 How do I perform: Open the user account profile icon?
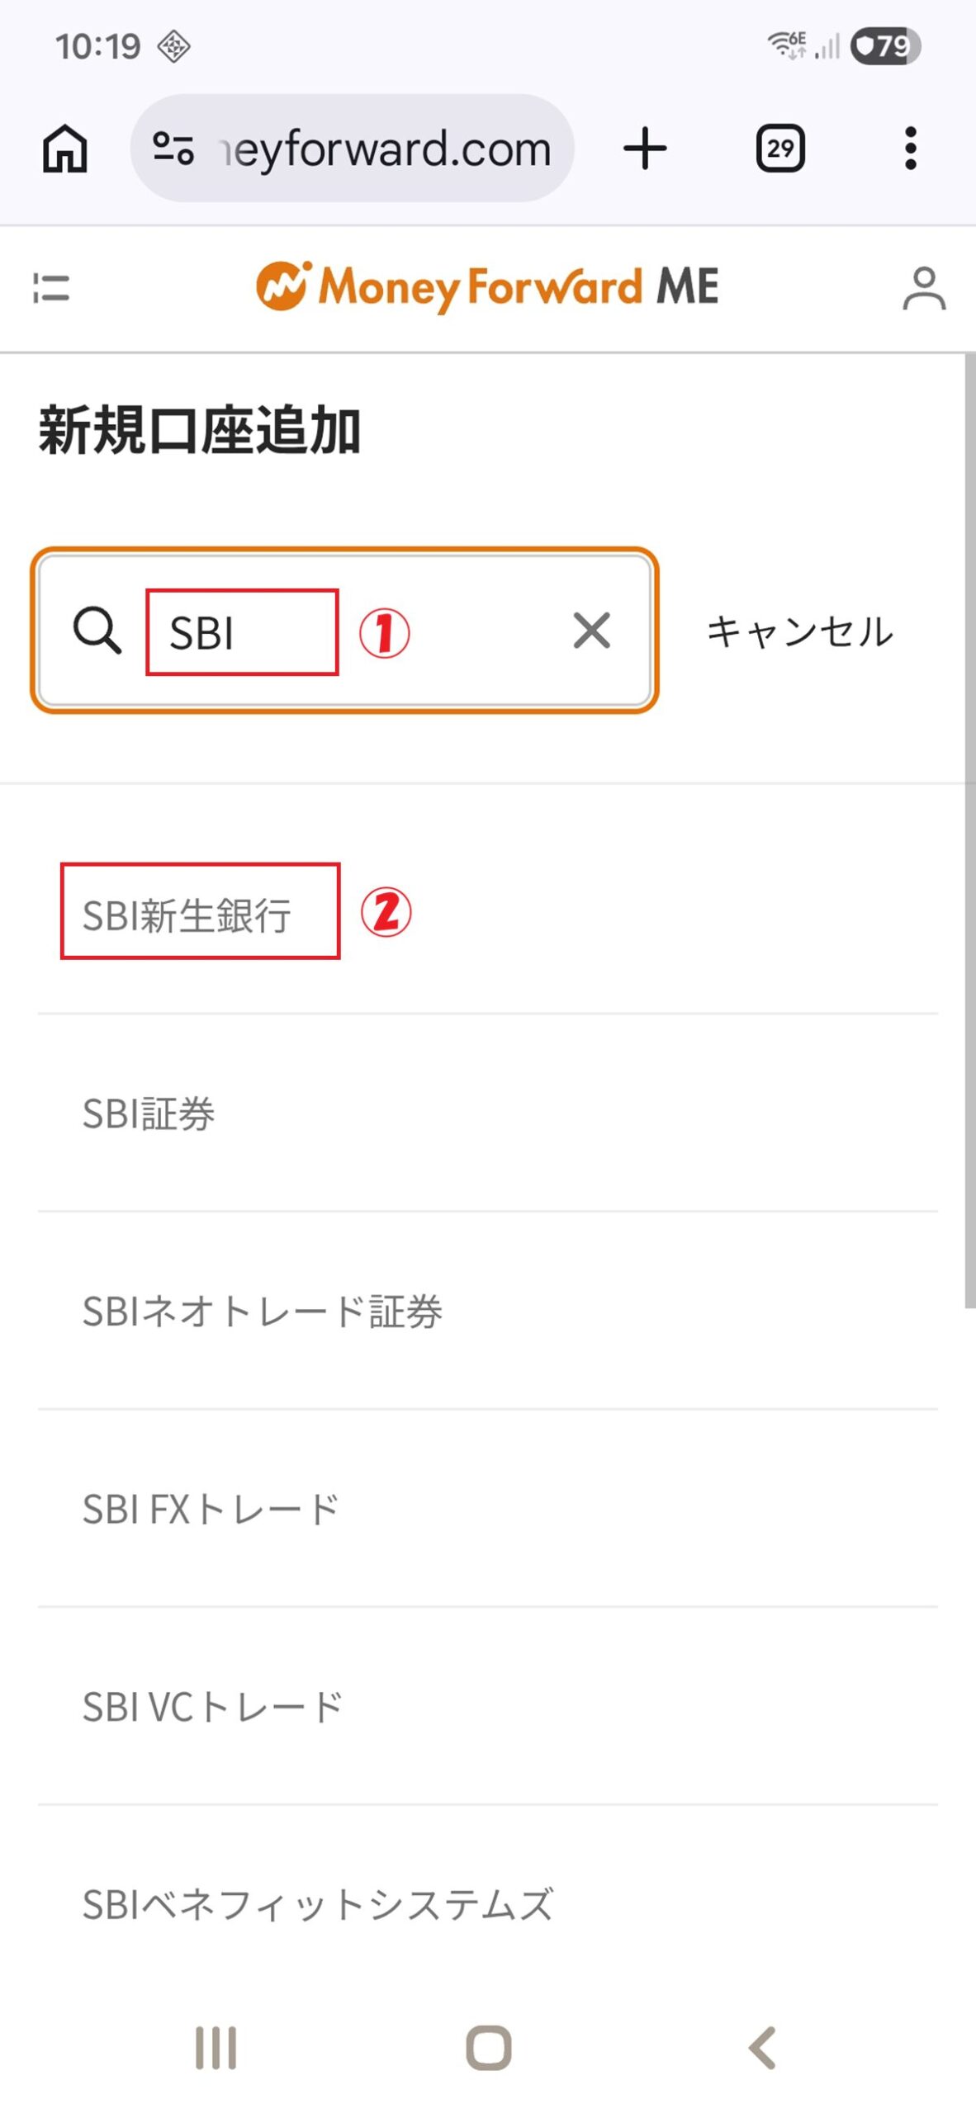924,288
